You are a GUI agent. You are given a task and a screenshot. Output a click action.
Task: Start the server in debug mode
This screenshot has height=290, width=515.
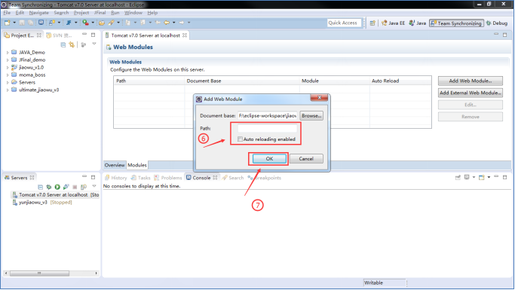(49, 187)
